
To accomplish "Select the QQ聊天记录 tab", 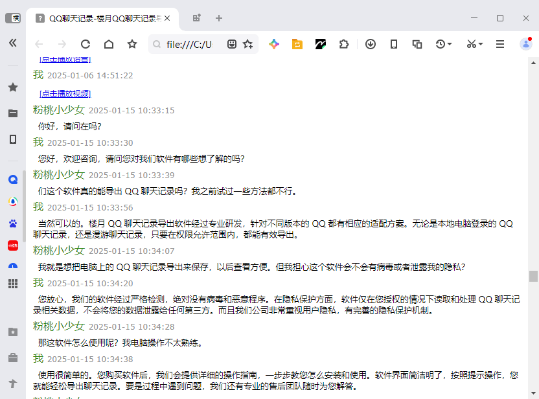I will 102,19.
